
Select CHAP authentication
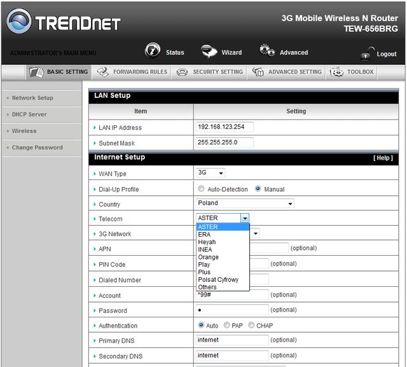point(251,325)
